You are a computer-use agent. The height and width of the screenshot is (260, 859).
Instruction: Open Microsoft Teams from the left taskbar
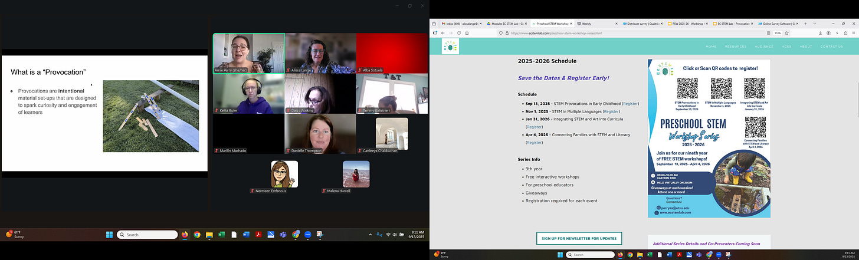[283, 235]
